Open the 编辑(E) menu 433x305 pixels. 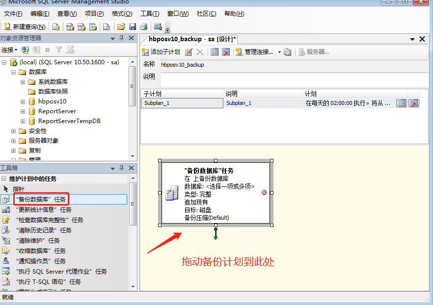40,14
